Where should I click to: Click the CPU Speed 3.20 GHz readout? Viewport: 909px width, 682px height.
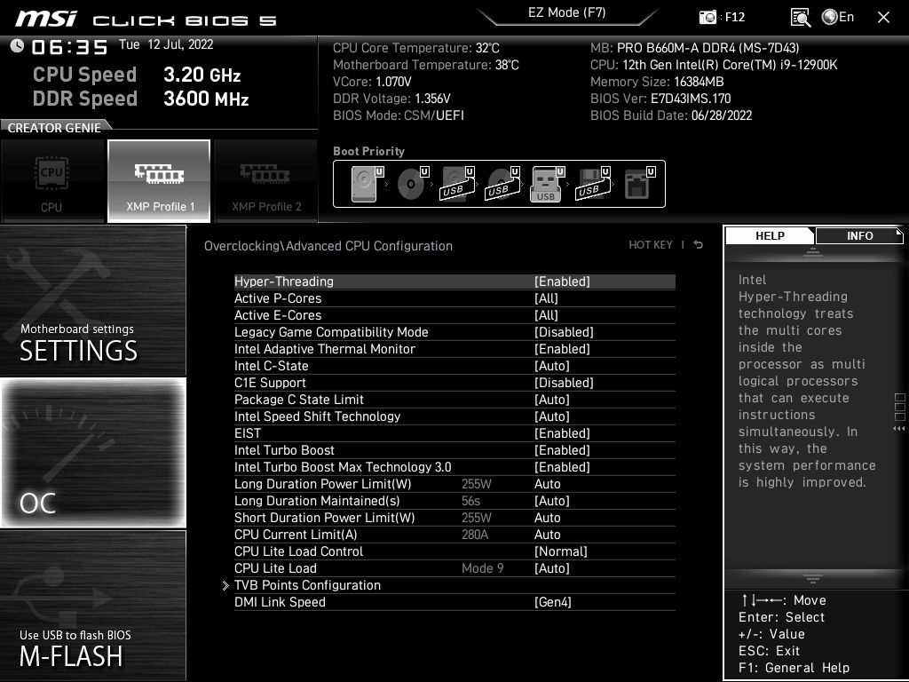click(x=136, y=75)
